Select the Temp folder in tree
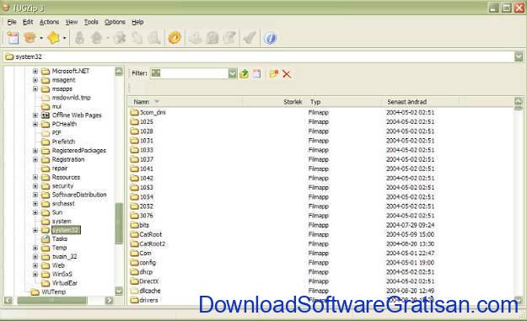 [60, 248]
